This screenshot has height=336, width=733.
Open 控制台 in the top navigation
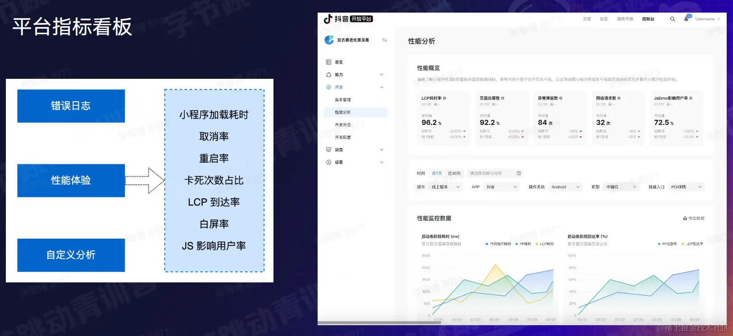(648, 19)
